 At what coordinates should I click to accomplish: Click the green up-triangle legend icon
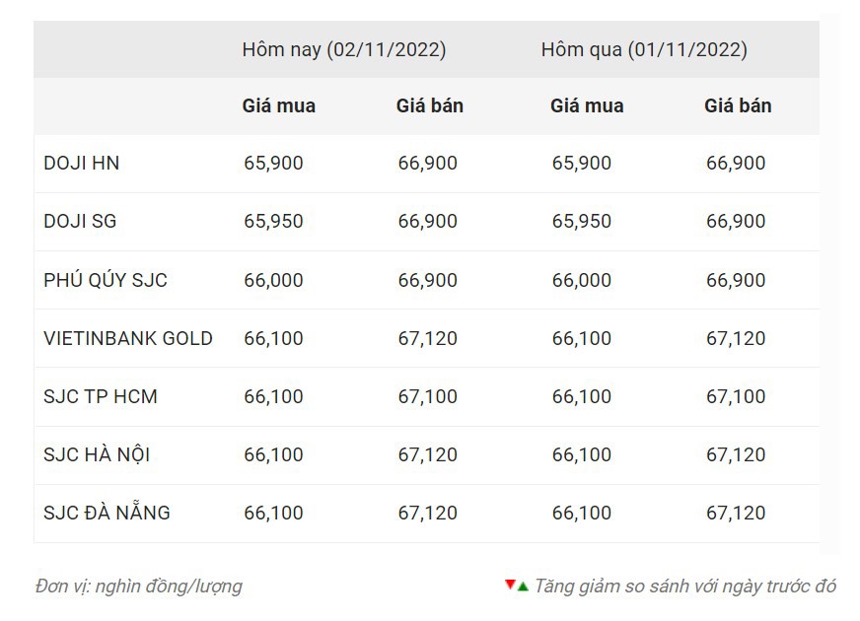point(523,586)
